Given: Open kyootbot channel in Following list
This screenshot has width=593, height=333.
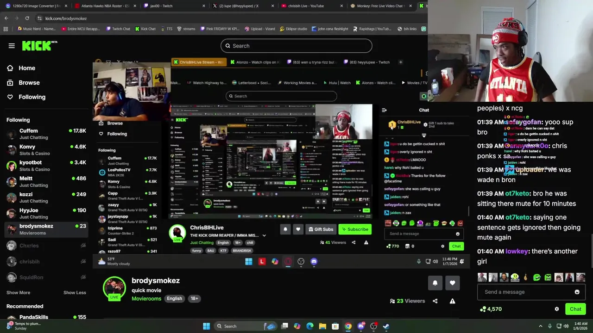Looking at the screenshot, I should 46,166.
